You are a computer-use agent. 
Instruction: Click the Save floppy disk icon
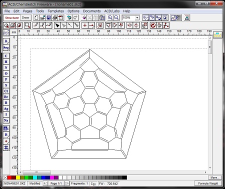point(48,17)
